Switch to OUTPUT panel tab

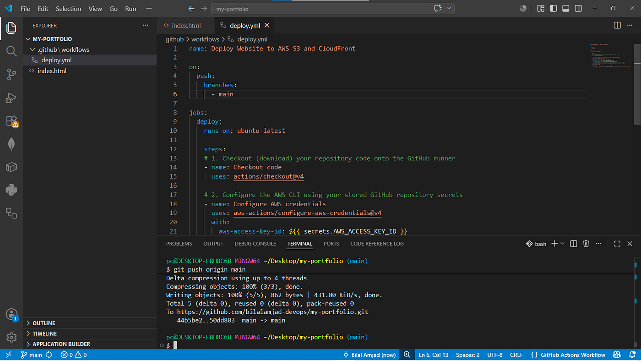pyautogui.click(x=213, y=244)
